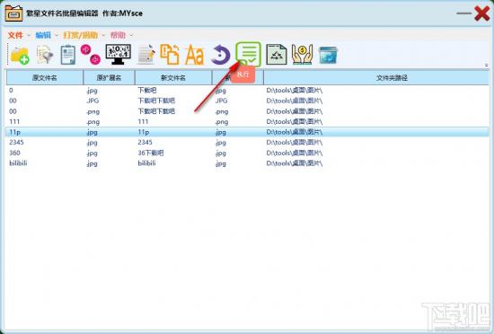Click the green execute checklist icon

(248, 54)
